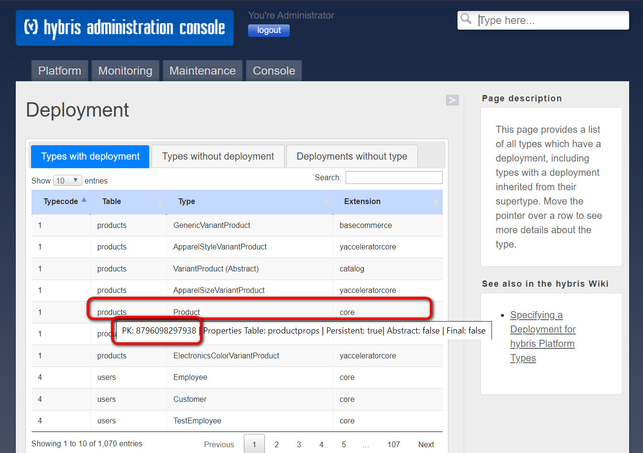Sort the Extension column
The width and height of the screenshot is (643, 453).
(388, 202)
